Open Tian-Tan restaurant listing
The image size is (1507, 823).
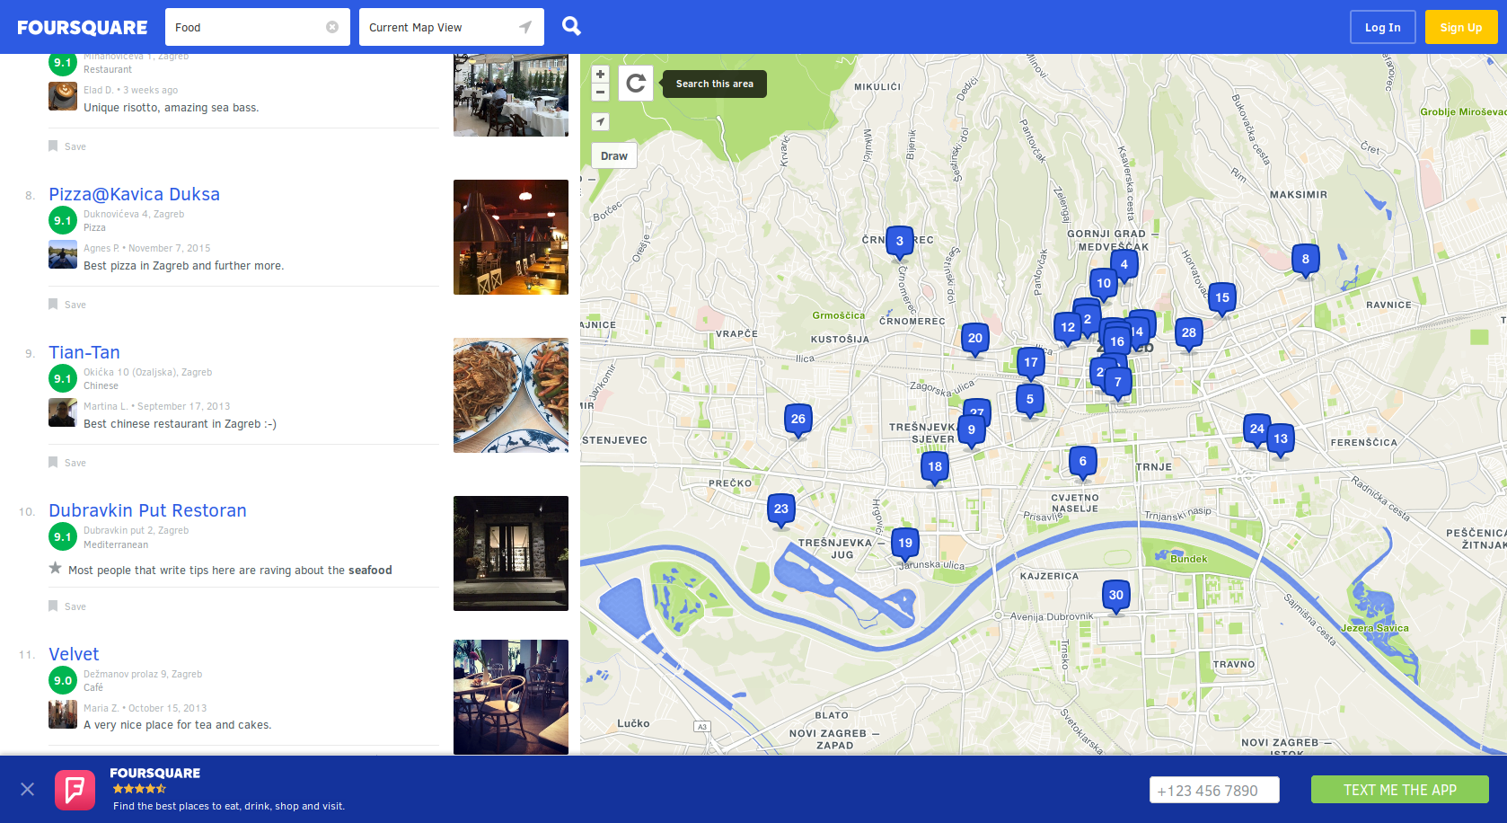tap(84, 352)
